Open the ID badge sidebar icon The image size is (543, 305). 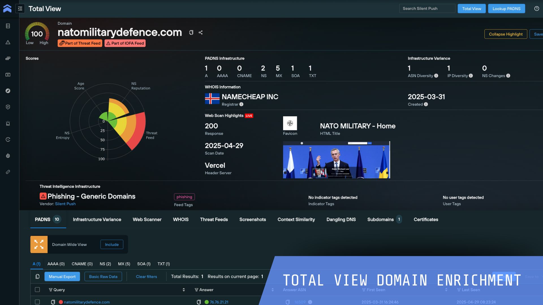8,75
